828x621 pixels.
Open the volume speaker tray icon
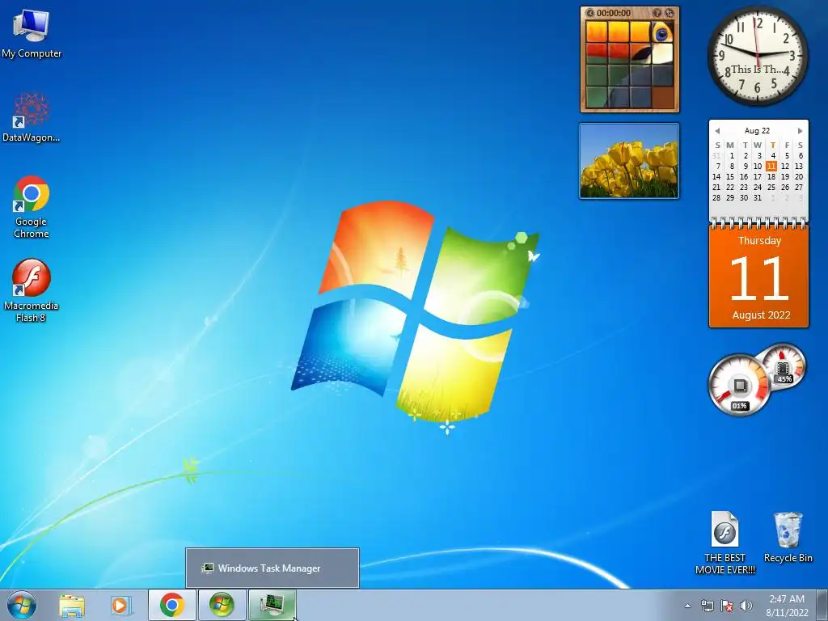[746, 606]
